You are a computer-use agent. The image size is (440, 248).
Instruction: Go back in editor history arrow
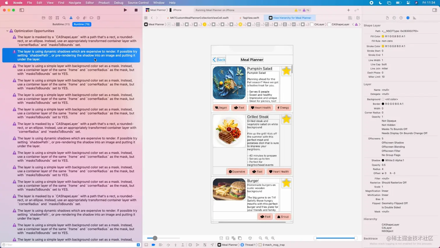point(152,18)
